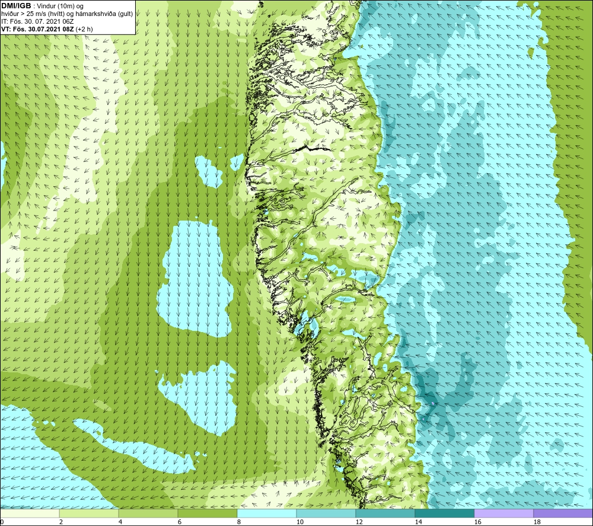The image size is (593, 526).
Task: Click the '8' label on the wind scale
Action: [x=238, y=522]
